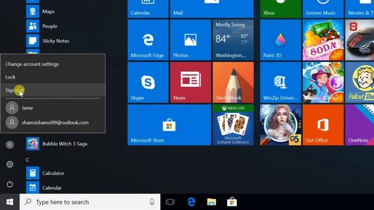
Task: Choose Sign out from account menu
Action: (x=53, y=90)
